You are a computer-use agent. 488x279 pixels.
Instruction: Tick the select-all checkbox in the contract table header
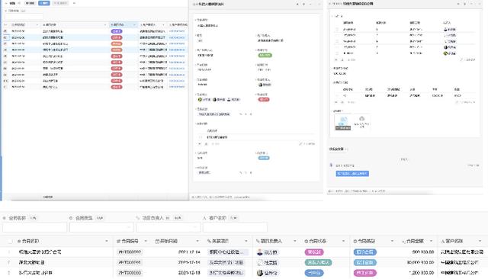(10, 241)
